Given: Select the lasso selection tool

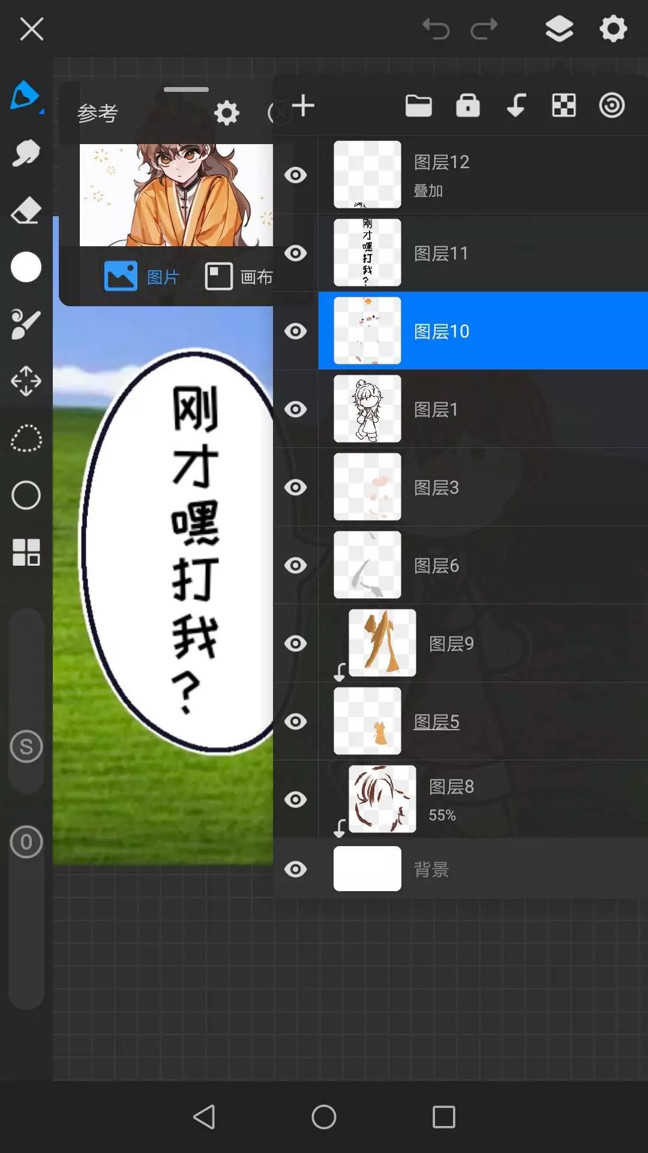Looking at the screenshot, I should coord(26,438).
